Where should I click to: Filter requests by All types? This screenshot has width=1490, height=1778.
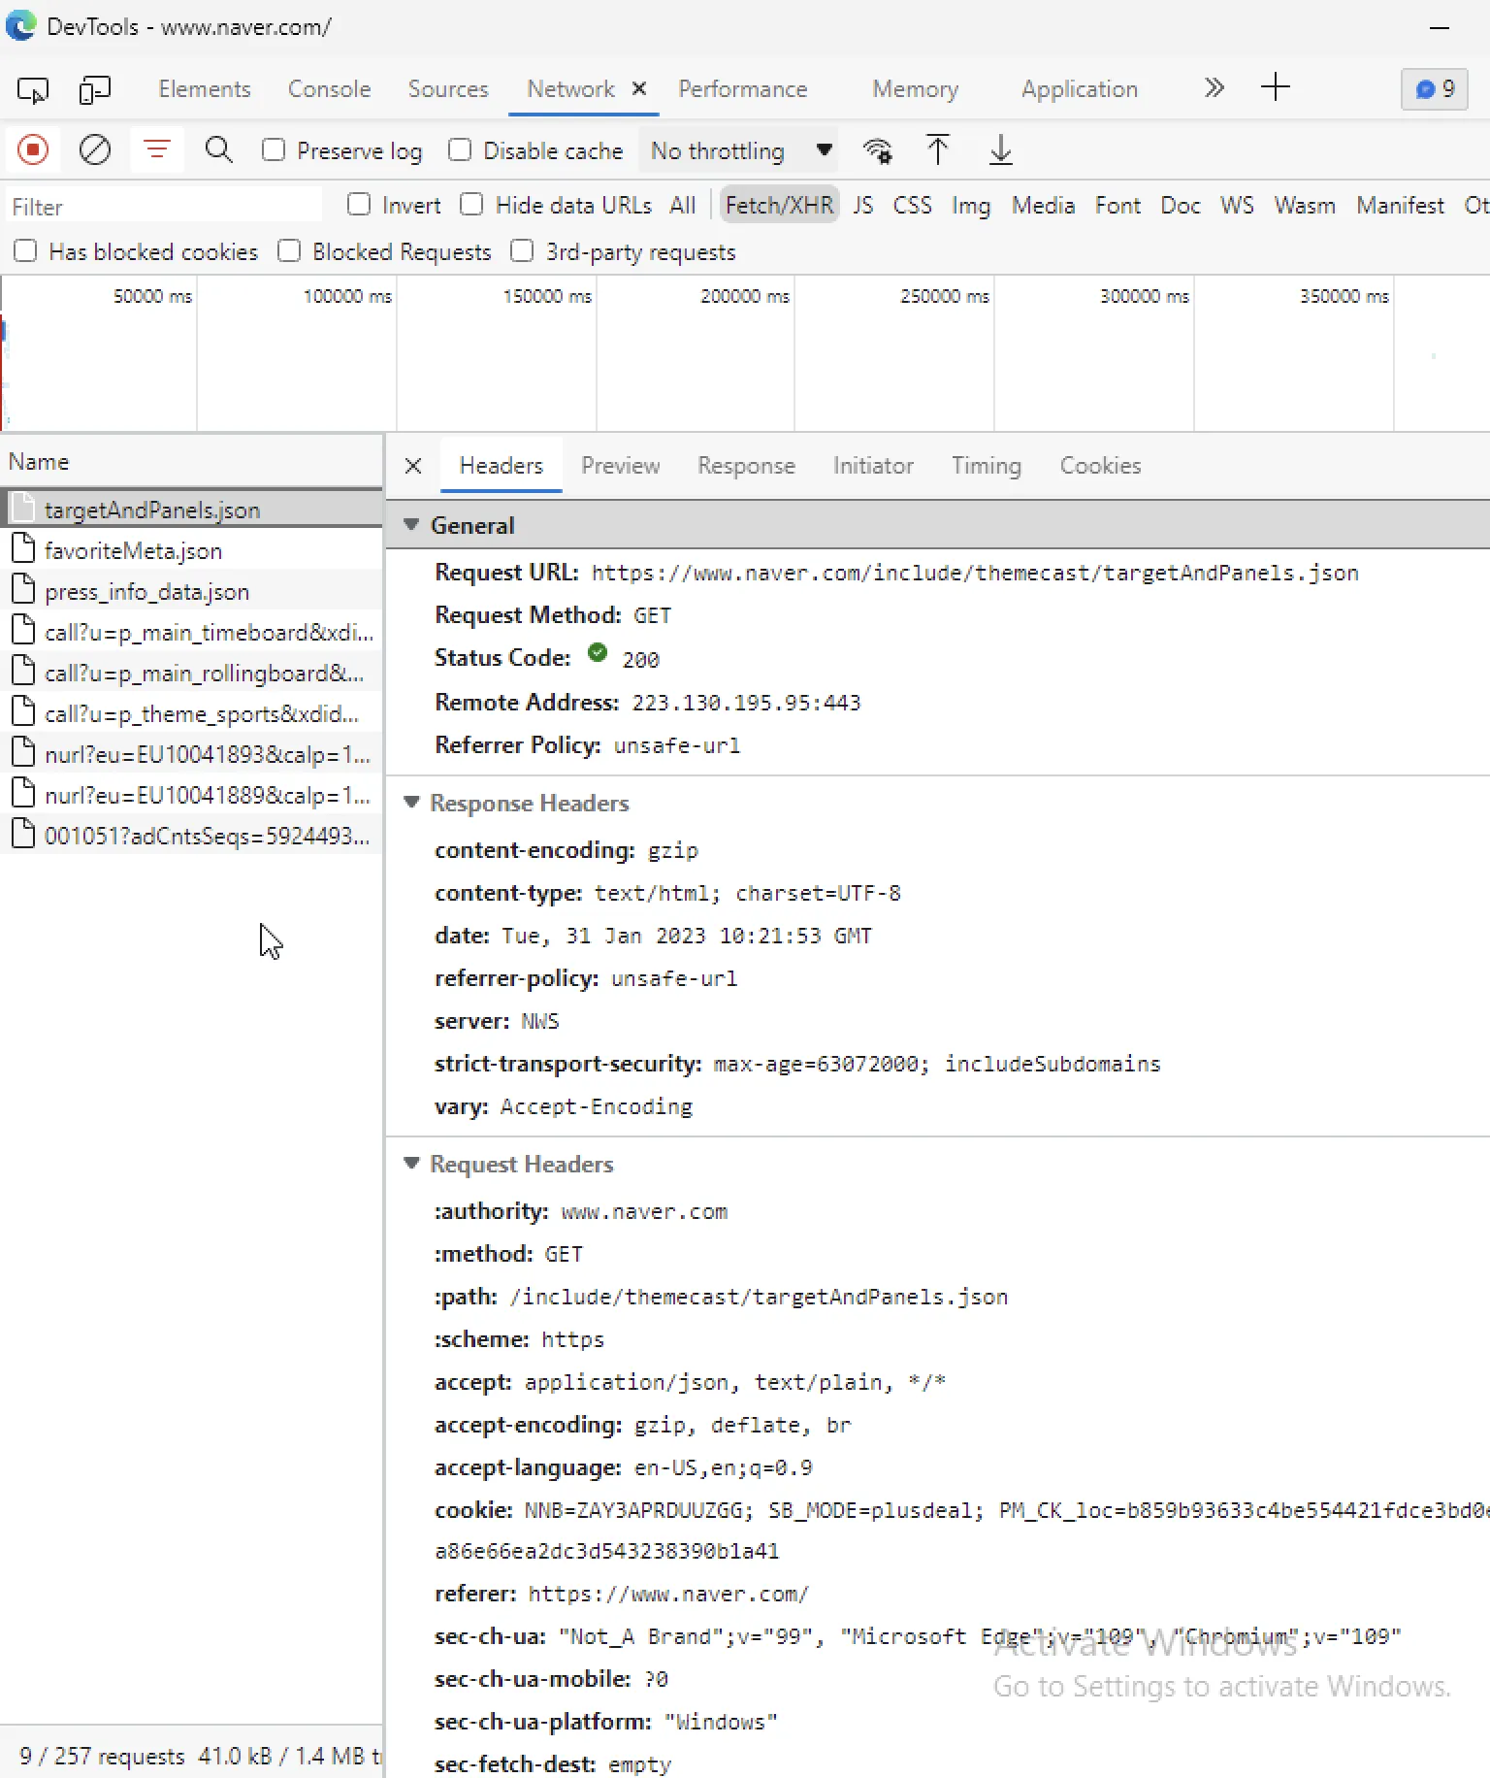coord(682,206)
